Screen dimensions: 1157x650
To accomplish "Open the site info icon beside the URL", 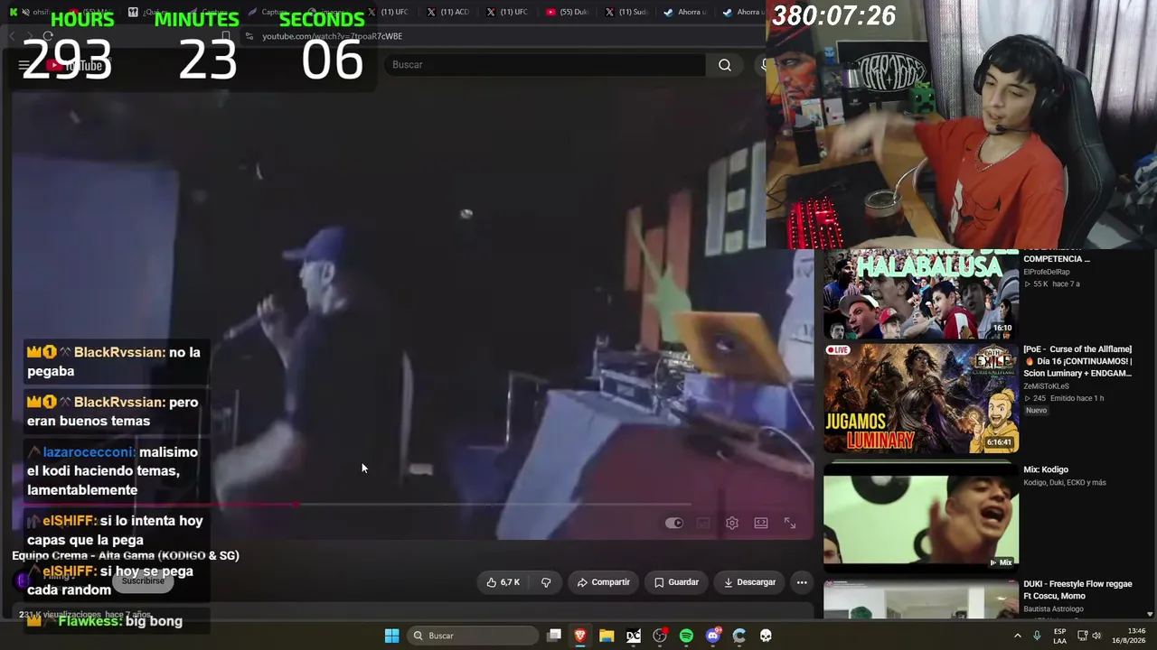I will (249, 36).
